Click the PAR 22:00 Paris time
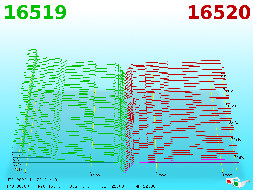Screen dimensions: 253x190 tap(144, 186)
